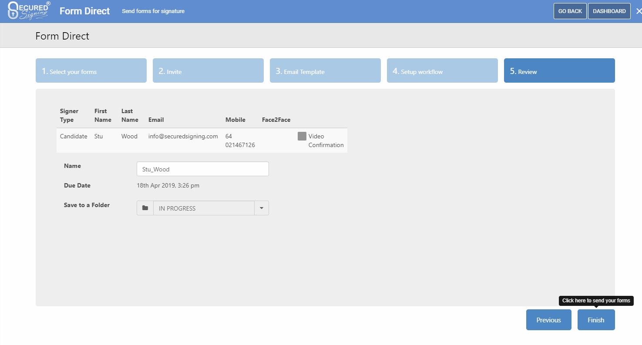The width and height of the screenshot is (642, 345).
Task: Click the GO BACK button
Action: click(570, 11)
